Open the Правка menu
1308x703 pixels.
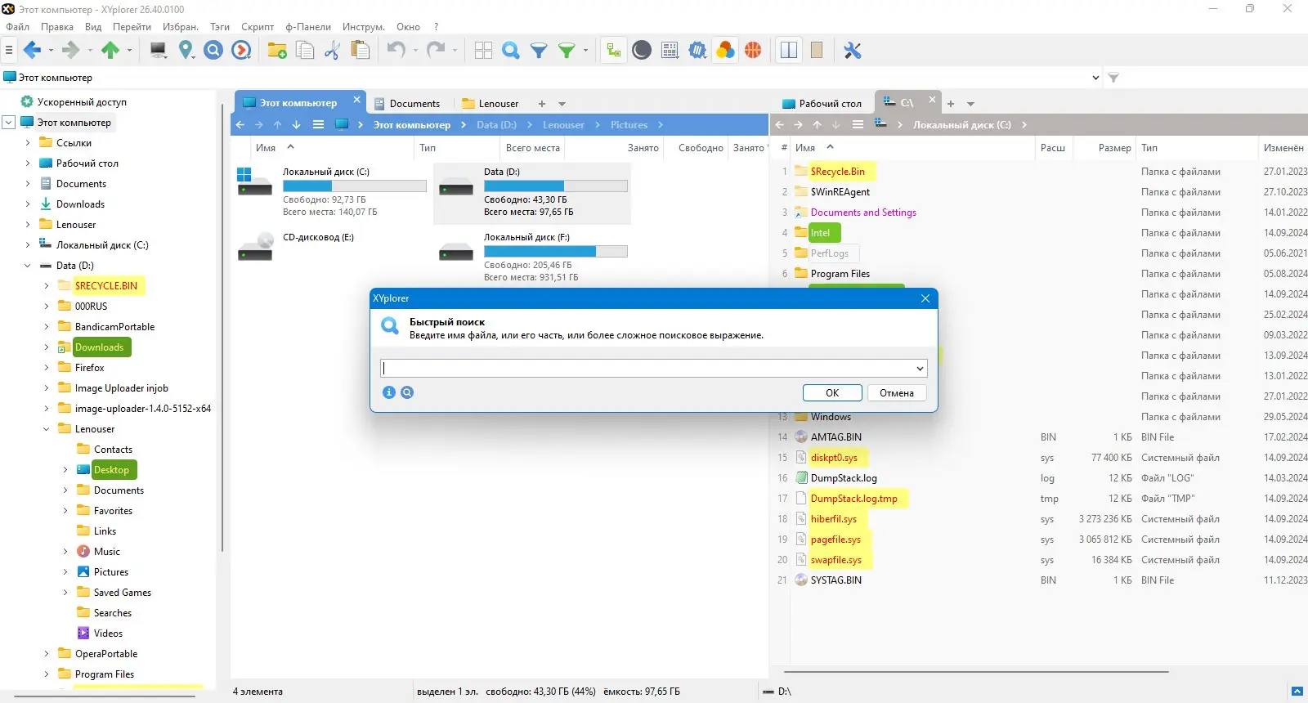coord(57,27)
